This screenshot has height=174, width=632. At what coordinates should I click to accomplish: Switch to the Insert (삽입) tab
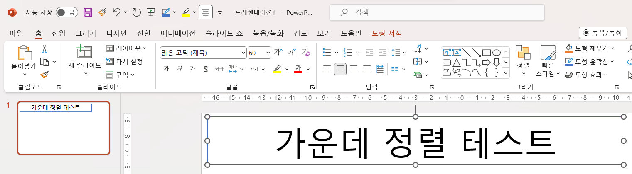59,33
